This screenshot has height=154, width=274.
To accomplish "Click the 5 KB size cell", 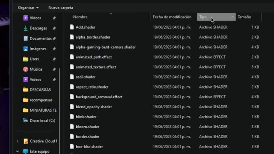I will (x=255, y=67).
